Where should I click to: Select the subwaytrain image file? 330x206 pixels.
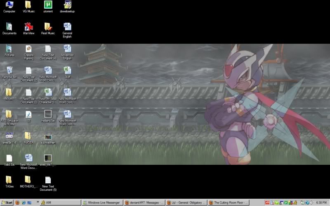tap(48, 136)
